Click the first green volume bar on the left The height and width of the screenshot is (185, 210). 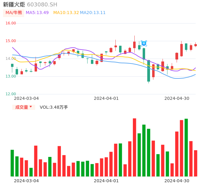point(12,163)
